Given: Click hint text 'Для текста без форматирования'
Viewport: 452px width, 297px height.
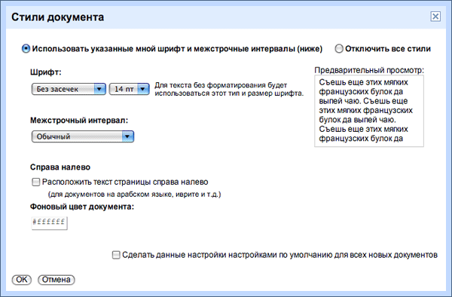Looking at the screenshot, I should 229,89.
